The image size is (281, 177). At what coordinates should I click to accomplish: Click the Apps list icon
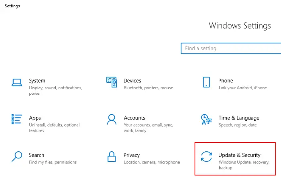tap(17, 119)
